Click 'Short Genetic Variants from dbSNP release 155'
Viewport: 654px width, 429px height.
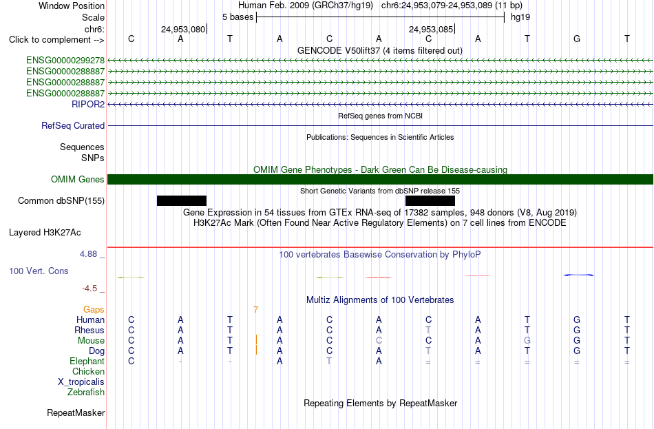(380, 191)
